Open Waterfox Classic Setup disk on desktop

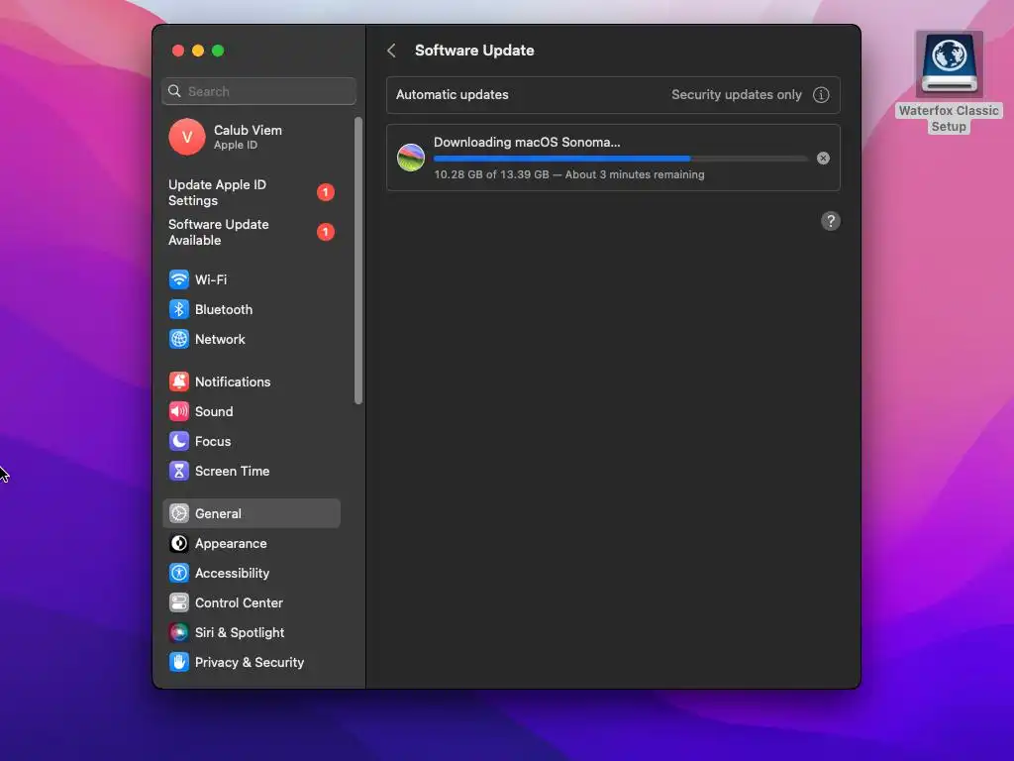tap(949, 82)
